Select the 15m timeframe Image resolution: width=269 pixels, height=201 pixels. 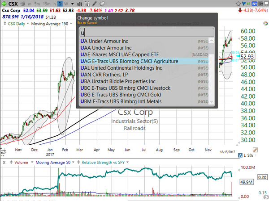click(47, 4)
